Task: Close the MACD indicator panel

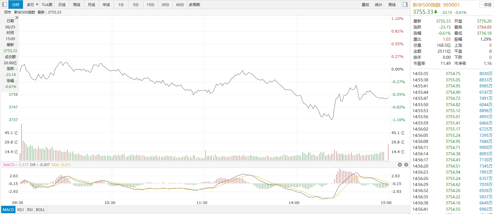Action: 400,165
